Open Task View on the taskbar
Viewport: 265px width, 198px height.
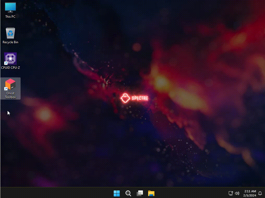coord(140,193)
